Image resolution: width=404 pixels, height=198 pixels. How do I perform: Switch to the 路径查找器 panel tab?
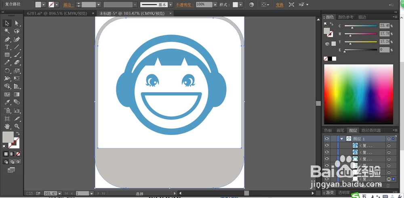tap(371, 131)
